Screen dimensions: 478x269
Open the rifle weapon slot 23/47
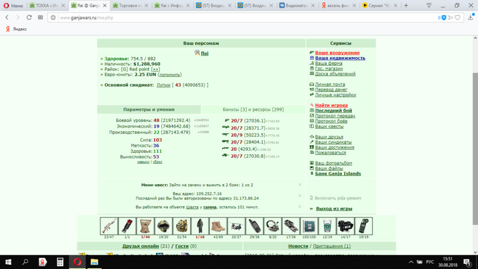click(x=109, y=226)
